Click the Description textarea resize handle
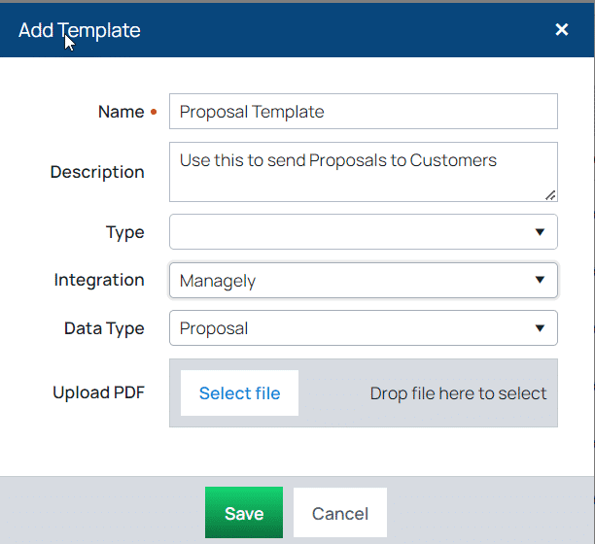 (550, 194)
